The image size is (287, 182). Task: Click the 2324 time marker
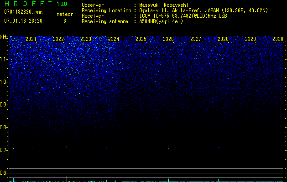pos(114,39)
